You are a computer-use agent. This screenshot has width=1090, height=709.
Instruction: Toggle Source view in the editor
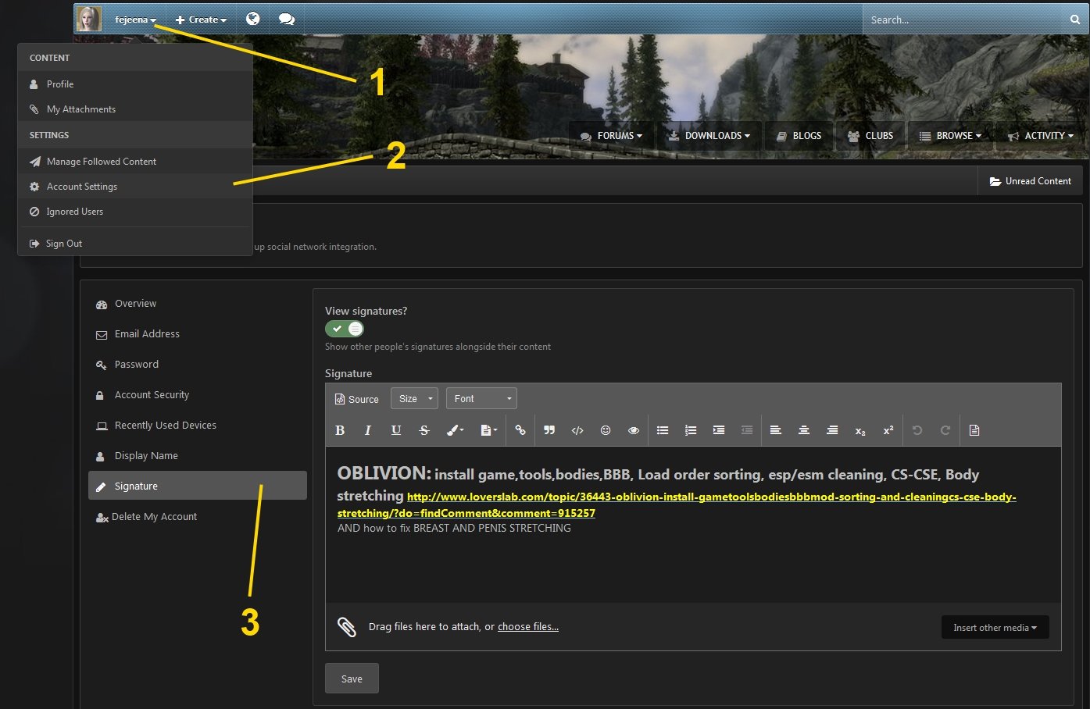357,399
